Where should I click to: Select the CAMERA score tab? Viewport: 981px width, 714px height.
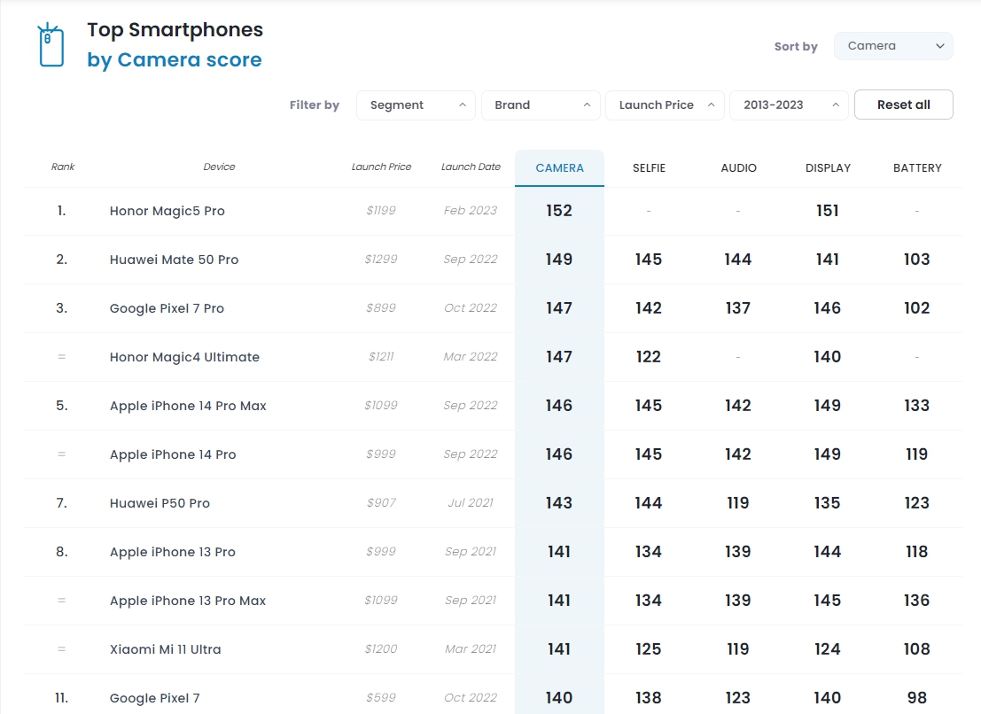click(559, 168)
